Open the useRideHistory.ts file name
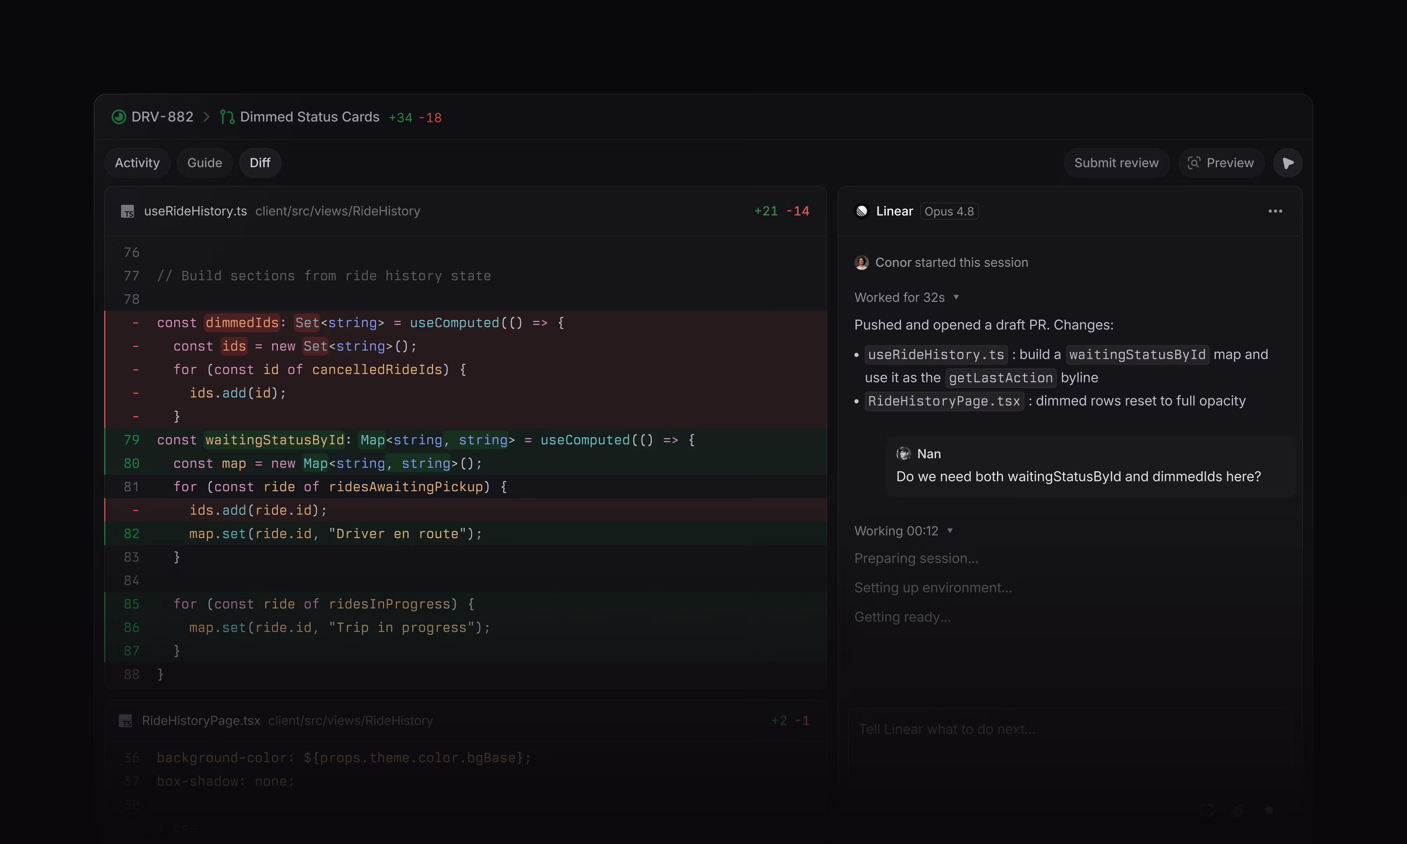 pos(196,211)
